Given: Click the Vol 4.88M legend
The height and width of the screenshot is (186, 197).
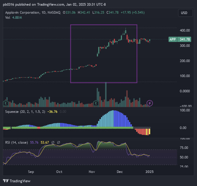Looking at the screenshot, I should tap(13, 18).
